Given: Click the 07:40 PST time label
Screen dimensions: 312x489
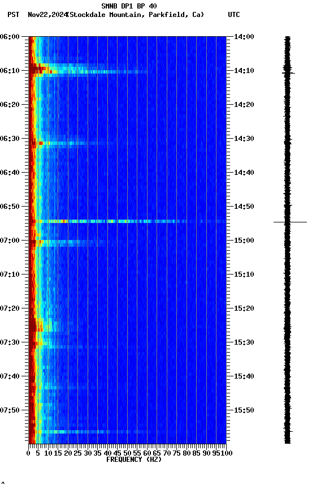Looking at the screenshot, I should click(x=10, y=377).
